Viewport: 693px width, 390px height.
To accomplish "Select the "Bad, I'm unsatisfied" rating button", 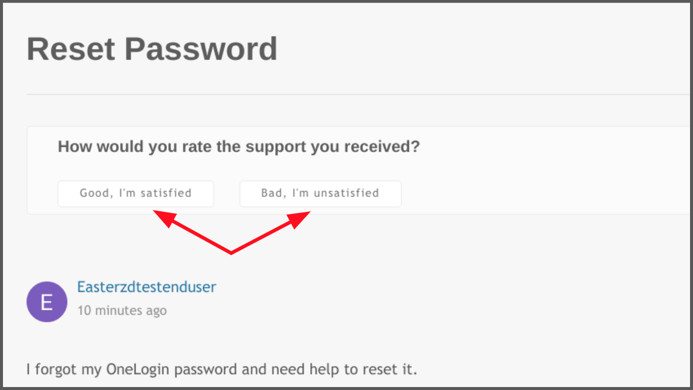I will click(x=320, y=194).
